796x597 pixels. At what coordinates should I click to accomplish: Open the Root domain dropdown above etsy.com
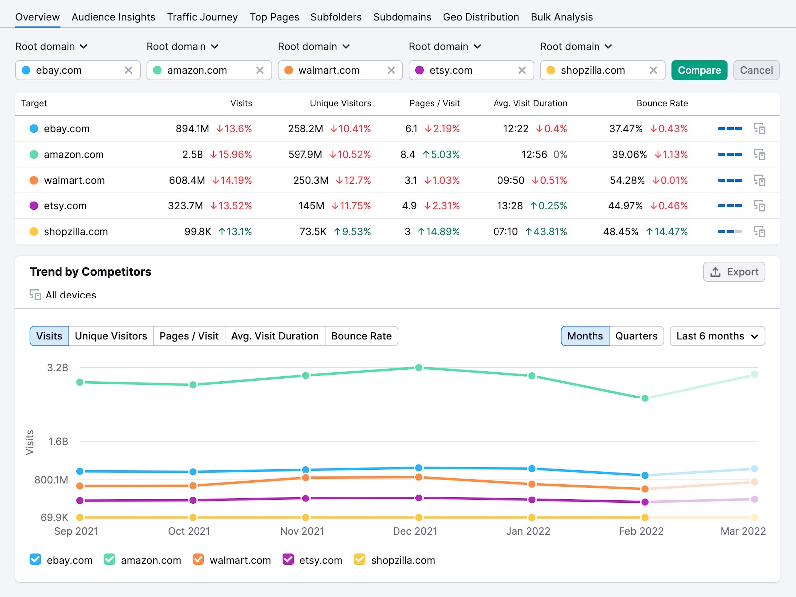click(x=445, y=47)
